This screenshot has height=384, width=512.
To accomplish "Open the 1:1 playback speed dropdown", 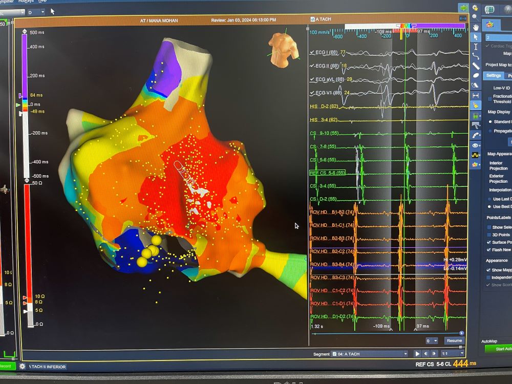I will (x=452, y=354).
